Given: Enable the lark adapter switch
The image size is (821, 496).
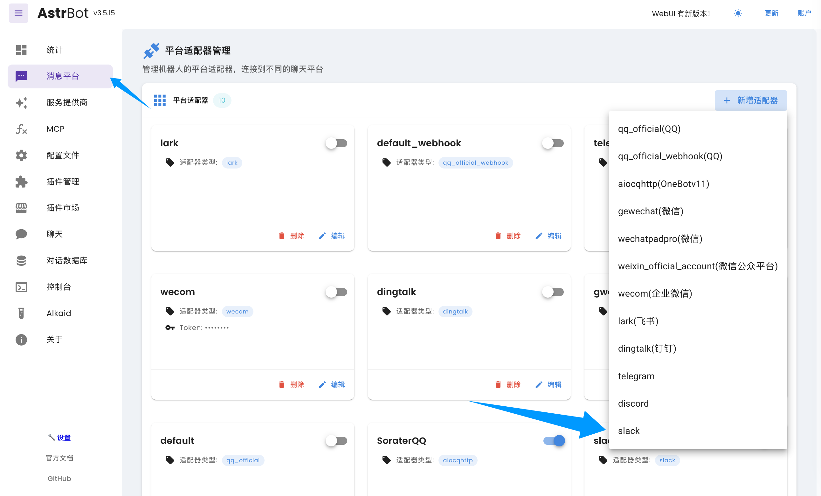Looking at the screenshot, I should pos(336,143).
